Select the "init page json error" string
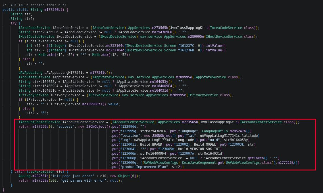Screen dimensions: 323x193 72,176
